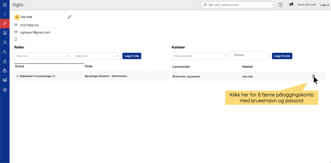Open the bar chart statistics icon
This screenshot has width=331, height=163.
[4, 80]
